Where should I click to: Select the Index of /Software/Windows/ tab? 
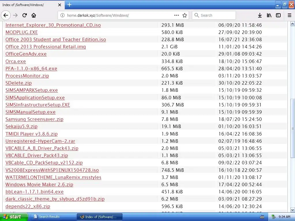point(32,5)
